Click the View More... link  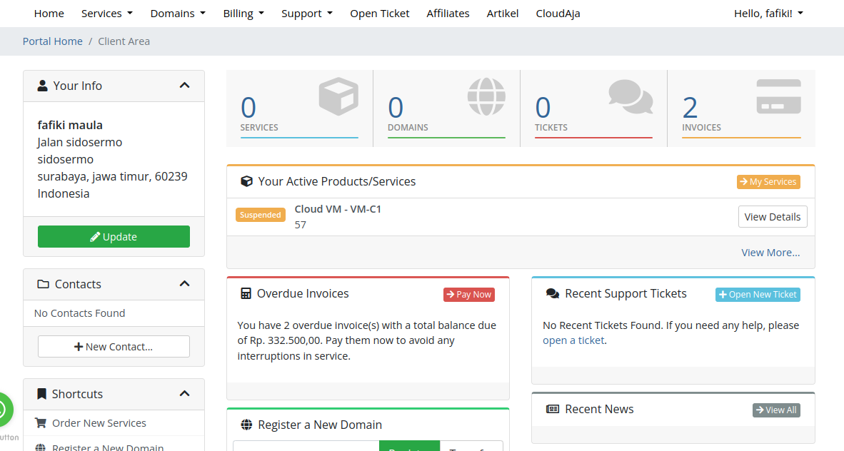pos(770,253)
